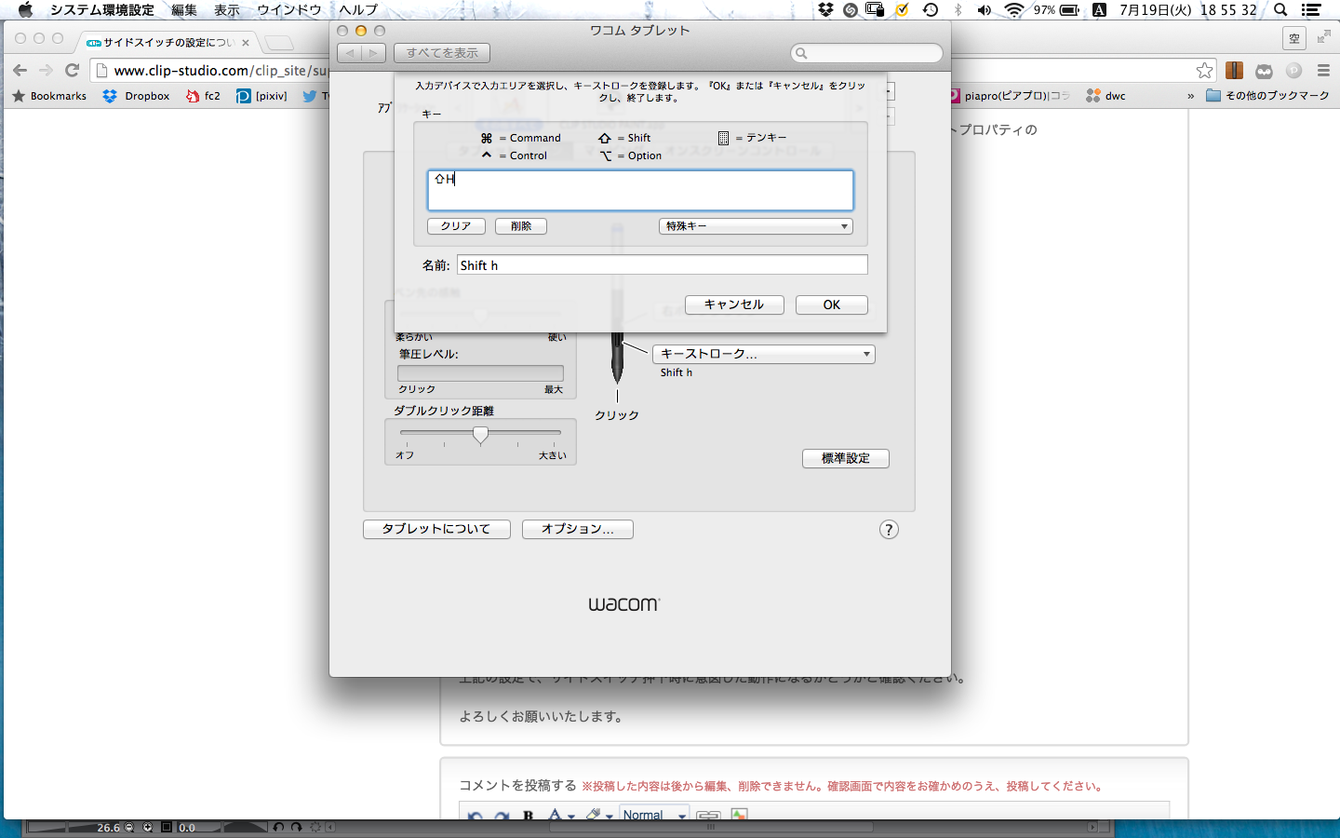Click the 名前 text field
The width and height of the screenshot is (1340, 838).
pos(662,265)
